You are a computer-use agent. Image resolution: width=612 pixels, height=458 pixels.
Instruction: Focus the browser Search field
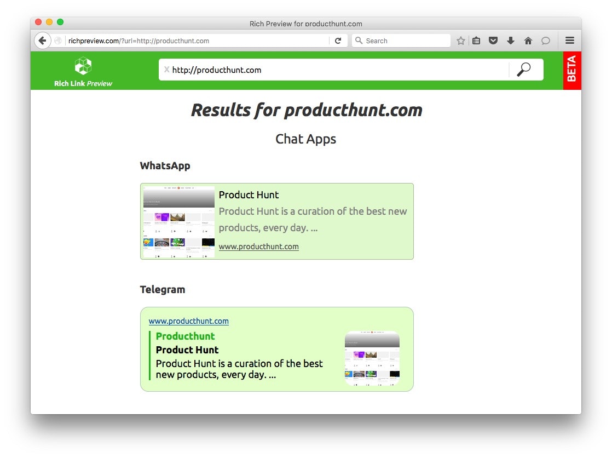[x=401, y=41]
